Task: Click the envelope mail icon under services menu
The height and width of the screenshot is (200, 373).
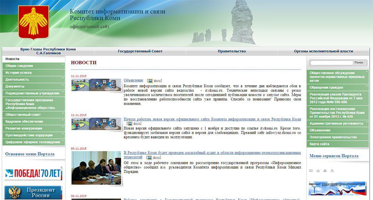Action: coord(311,171)
